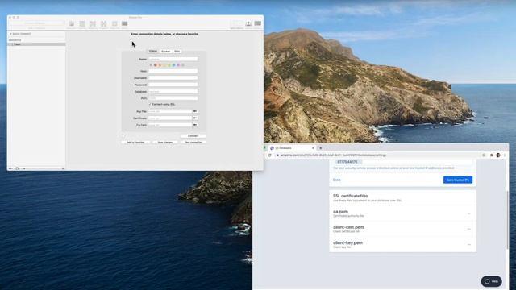Screen dimensions: 516x290
Task: Open browser extensions puzzle icon
Action: pyautogui.click(x=492, y=155)
